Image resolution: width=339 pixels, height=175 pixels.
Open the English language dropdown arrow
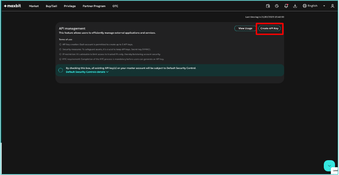click(324, 6)
